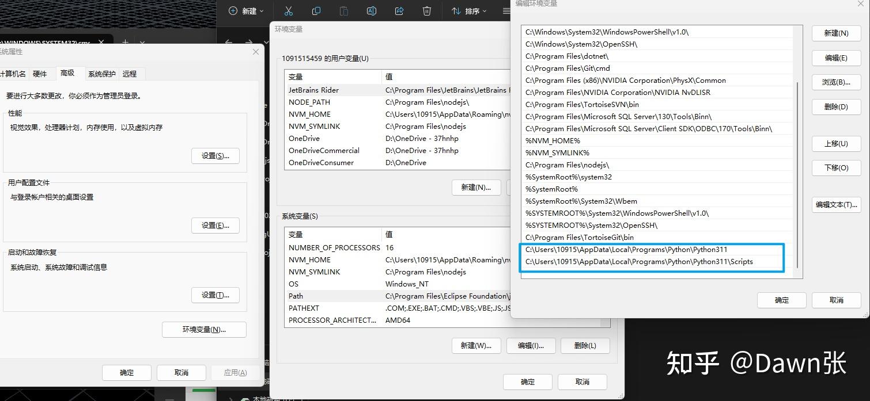
Task: Click the Rename icon in Explorer toolbar
Action: (x=372, y=11)
